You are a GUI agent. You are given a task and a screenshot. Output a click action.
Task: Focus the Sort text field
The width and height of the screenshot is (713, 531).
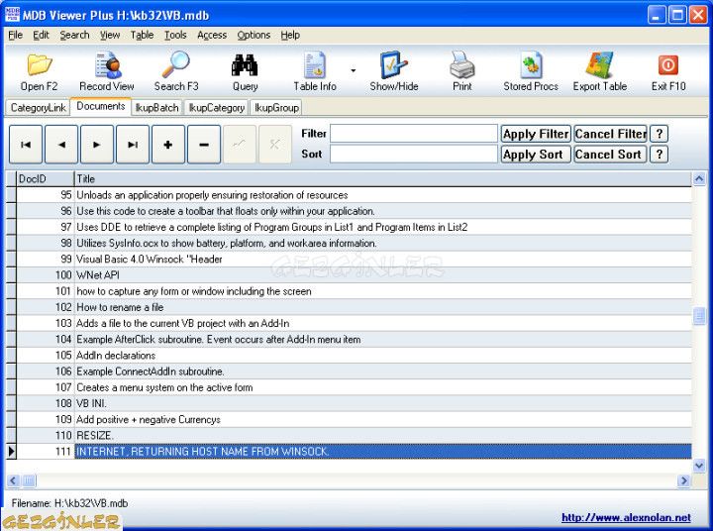[414, 155]
